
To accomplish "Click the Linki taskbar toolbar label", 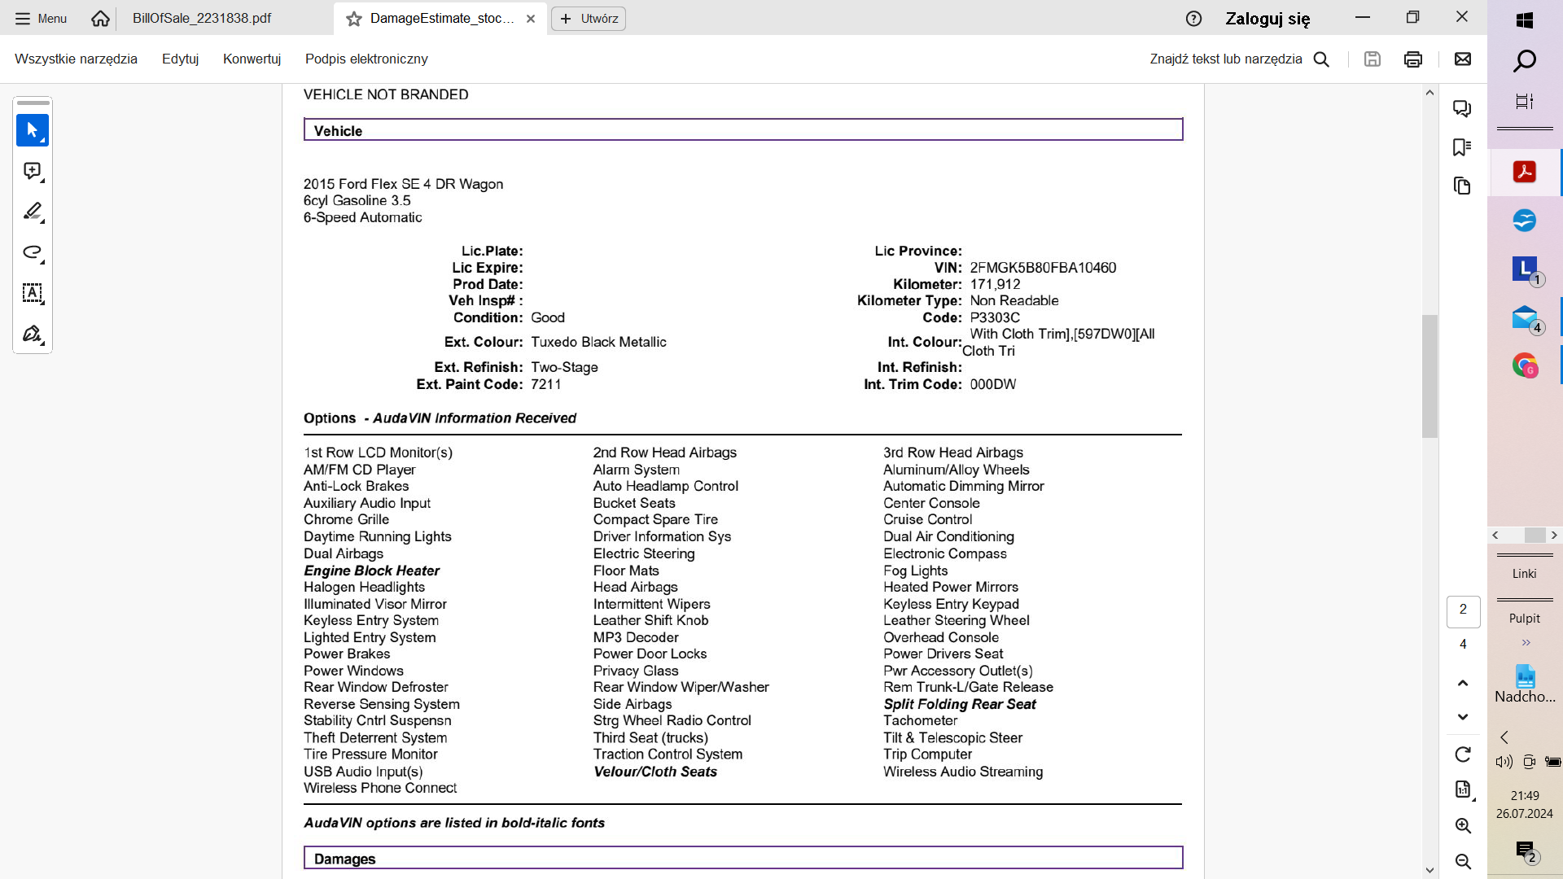I will click(1525, 573).
